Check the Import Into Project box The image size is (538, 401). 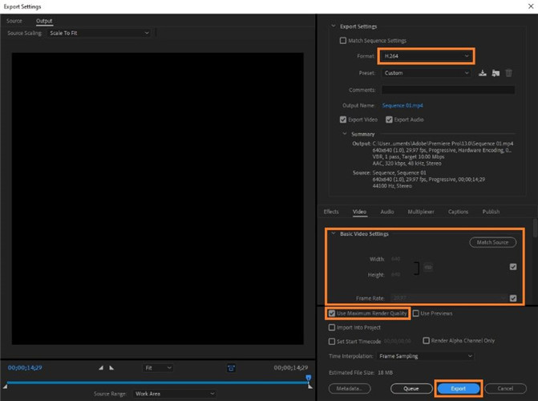tap(332, 327)
